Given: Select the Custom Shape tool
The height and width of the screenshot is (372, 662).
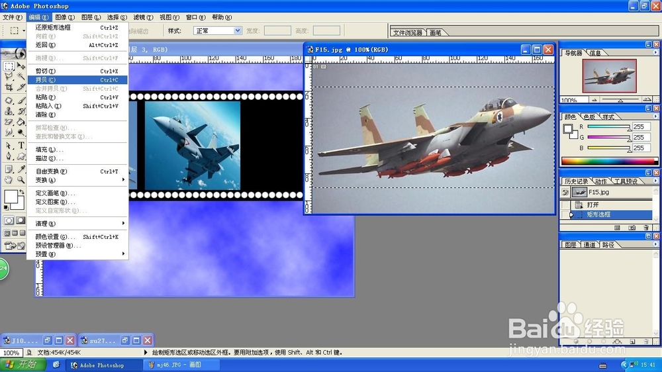Looking at the screenshot, I should point(21,156).
